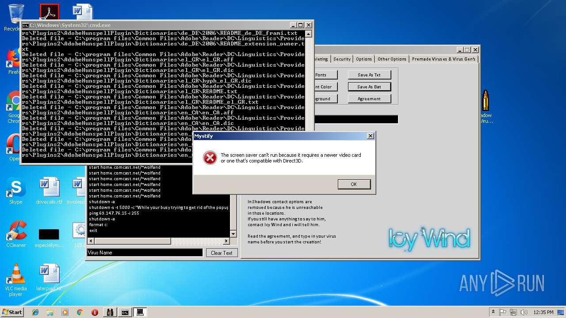Click the code box scroll right arrow
Viewport: 566px width, 318px height.
[x=226, y=241]
